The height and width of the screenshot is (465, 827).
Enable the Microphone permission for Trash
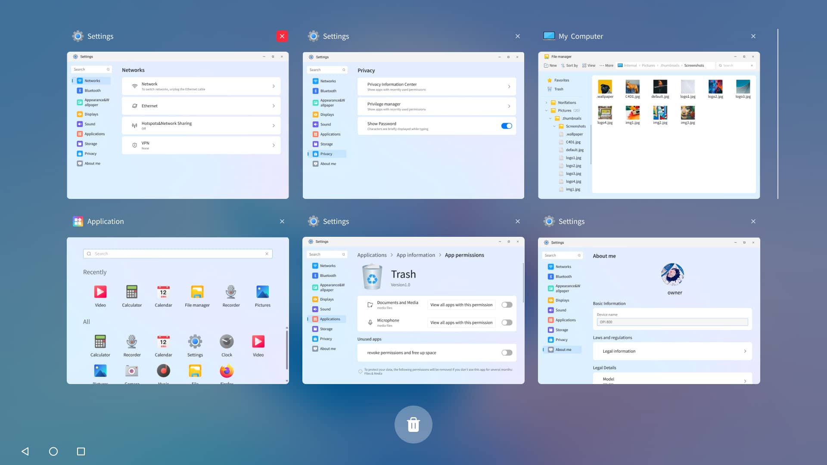pyautogui.click(x=506, y=322)
